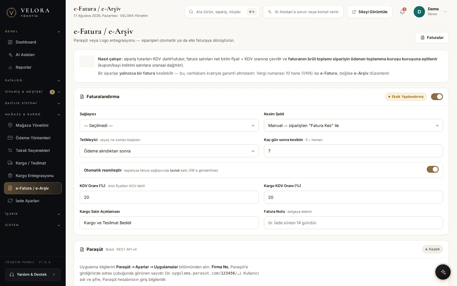Click the AI Asistan sparkle icon in sidebar

tap(10, 55)
